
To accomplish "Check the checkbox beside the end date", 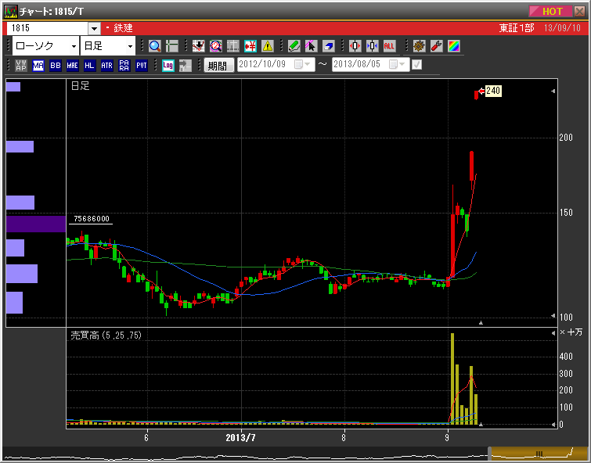I will [x=416, y=65].
